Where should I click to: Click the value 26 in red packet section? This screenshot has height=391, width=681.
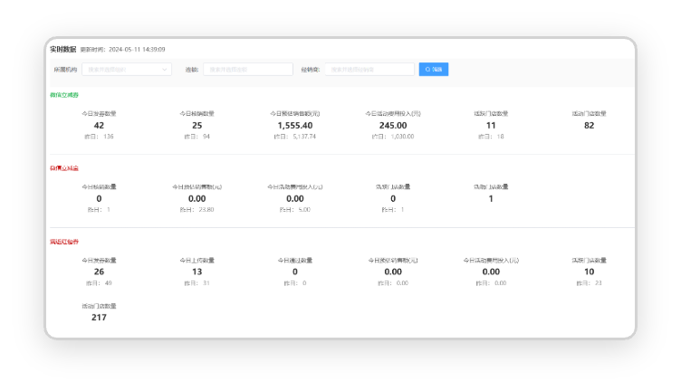99,272
